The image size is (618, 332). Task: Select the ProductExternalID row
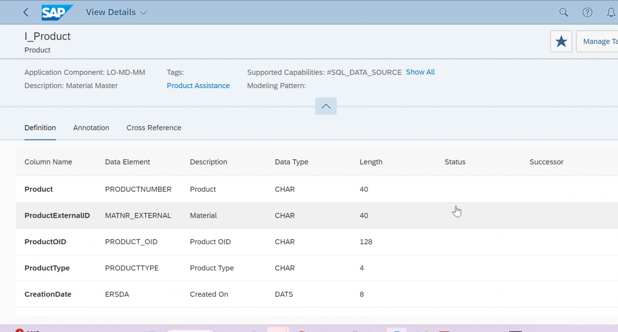pos(57,215)
